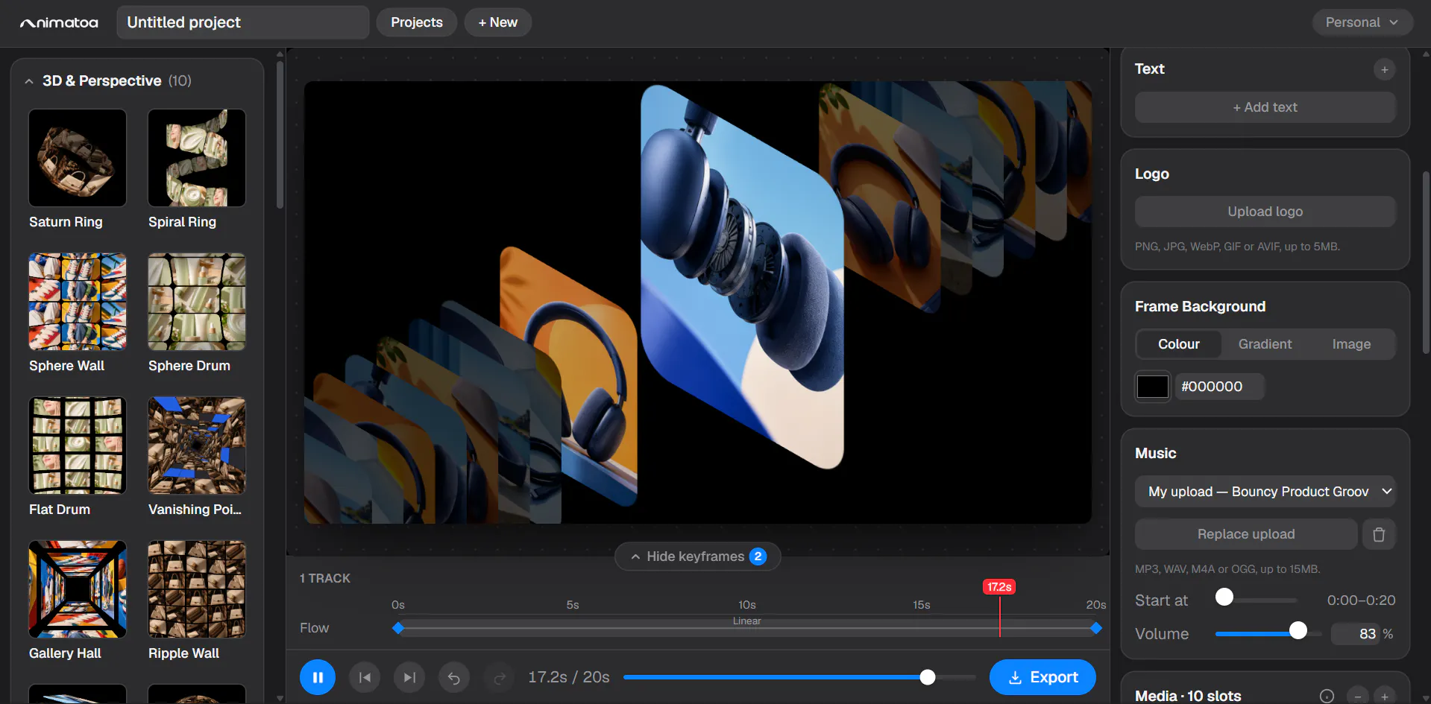Click the redo arrow icon
This screenshot has height=704, width=1431.
coord(500,677)
